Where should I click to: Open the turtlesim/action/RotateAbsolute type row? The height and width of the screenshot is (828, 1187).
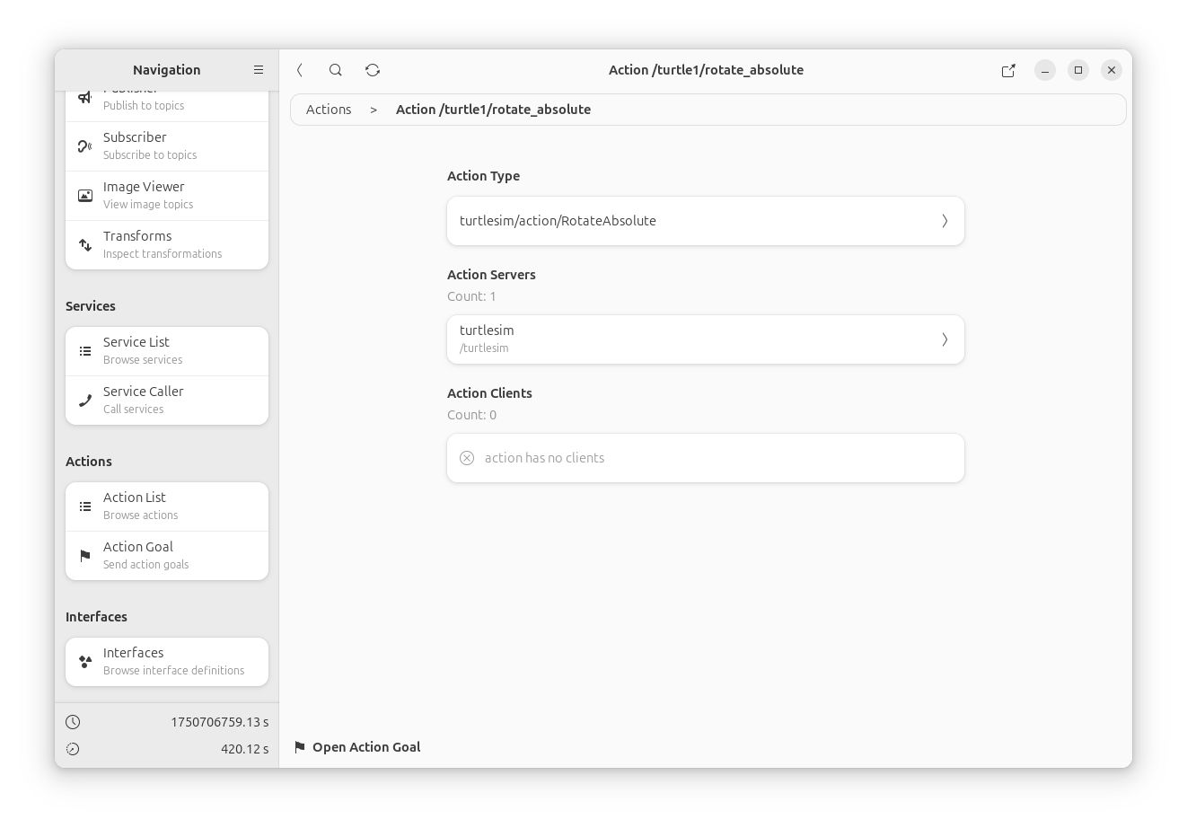706,221
